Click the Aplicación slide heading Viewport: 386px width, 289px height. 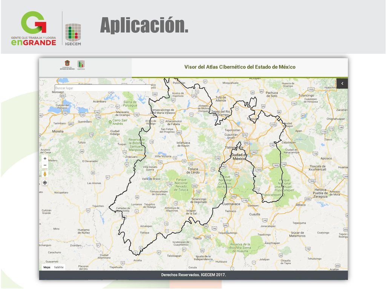click(x=144, y=25)
